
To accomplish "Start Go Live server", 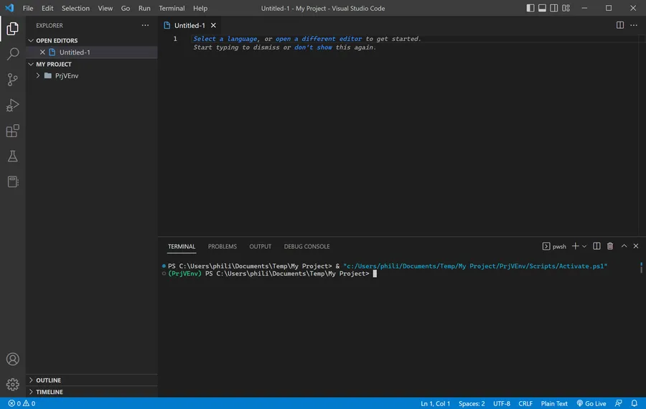I will (591, 403).
